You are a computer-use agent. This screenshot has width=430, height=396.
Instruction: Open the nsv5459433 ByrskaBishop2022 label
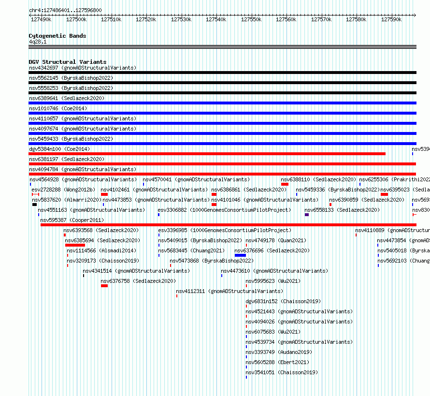pos(71,139)
